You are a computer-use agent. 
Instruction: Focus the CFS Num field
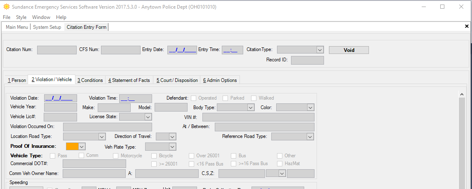pos(121,50)
